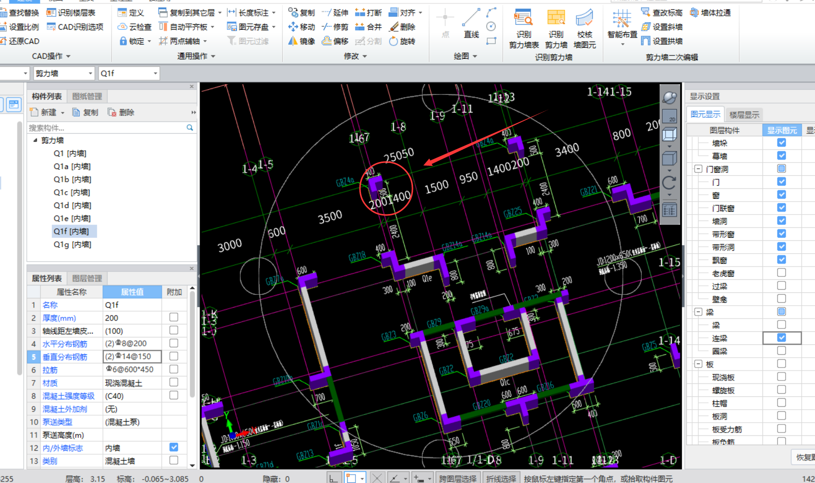Collapse 梁 group in display settings

(x=698, y=312)
